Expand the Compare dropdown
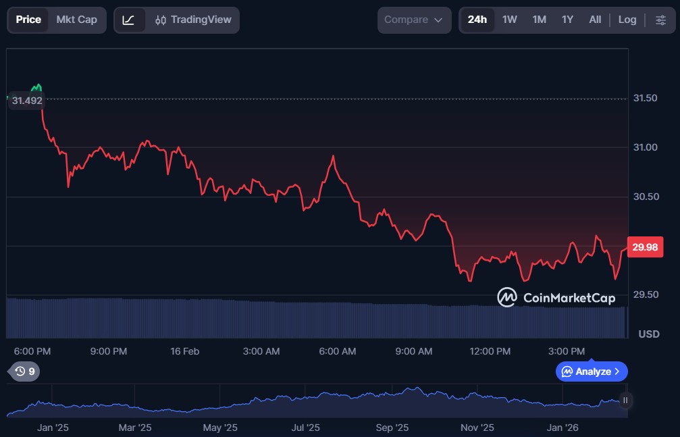The image size is (680, 437). coord(413,20)
